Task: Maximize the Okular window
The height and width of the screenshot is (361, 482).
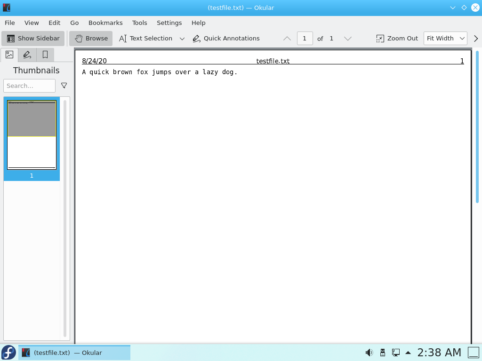Action: pos(464,8)
